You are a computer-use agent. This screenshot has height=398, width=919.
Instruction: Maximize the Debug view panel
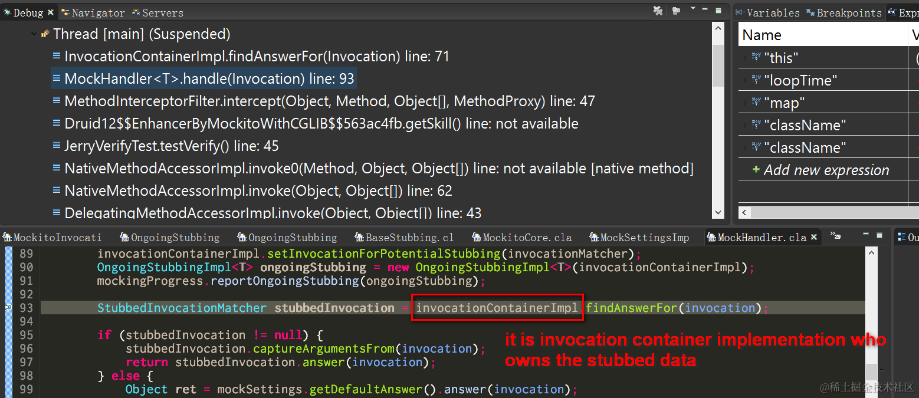click(718, 10)
